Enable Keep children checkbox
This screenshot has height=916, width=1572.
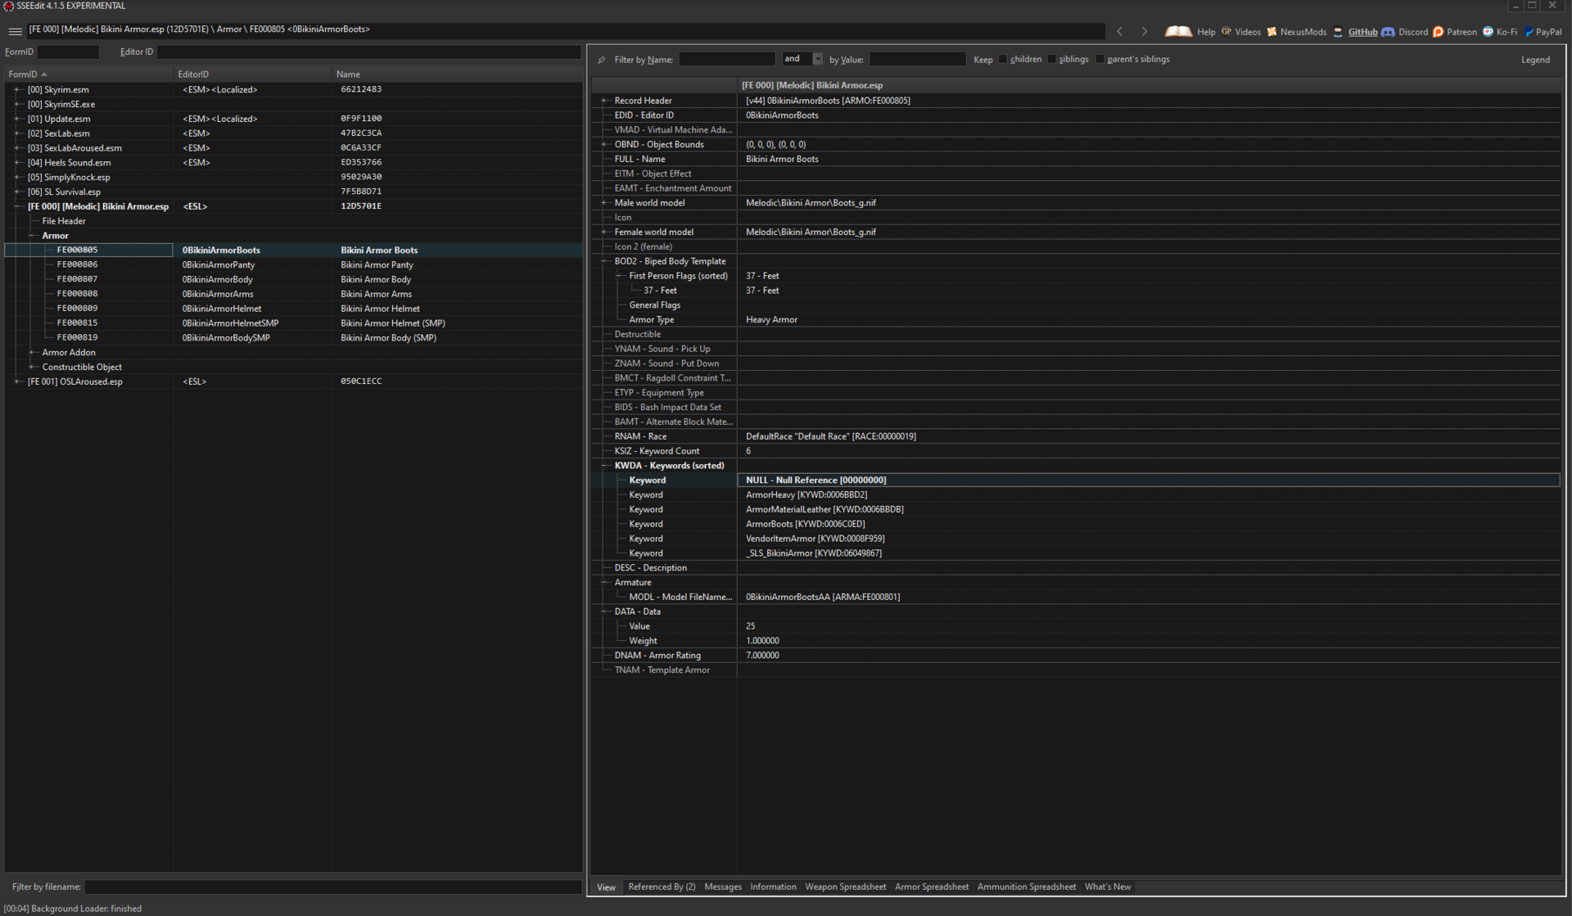coord(1003,59)
